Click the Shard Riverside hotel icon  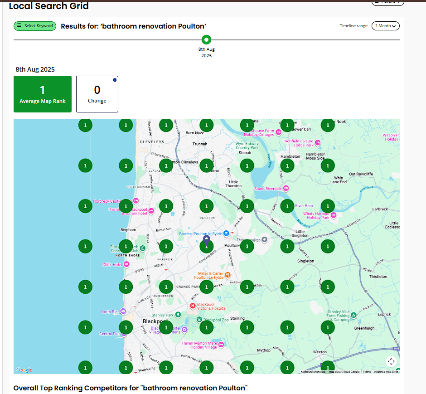285,189
